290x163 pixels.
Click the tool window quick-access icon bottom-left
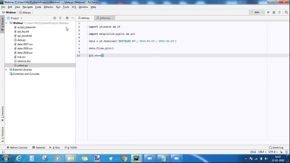(x=3, y=152)
